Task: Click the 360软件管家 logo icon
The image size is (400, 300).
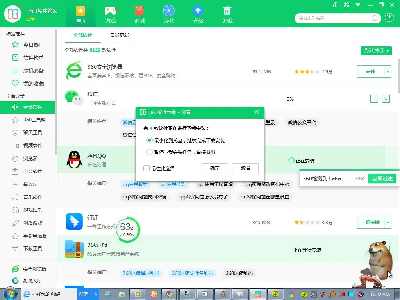Action: (x=13, y=14)
